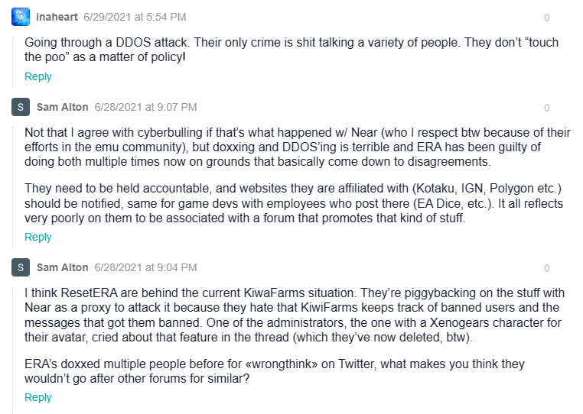The image size is (583, 414).
Task: Select Sam Alton's name on the 9:04 PM comment
Action: [63, 267]
